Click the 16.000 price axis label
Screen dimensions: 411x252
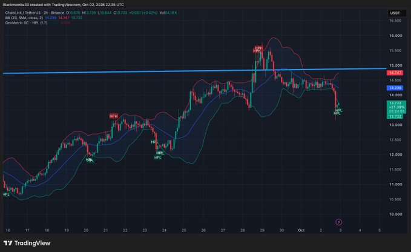pyautogui.click(x=395, y=35)
